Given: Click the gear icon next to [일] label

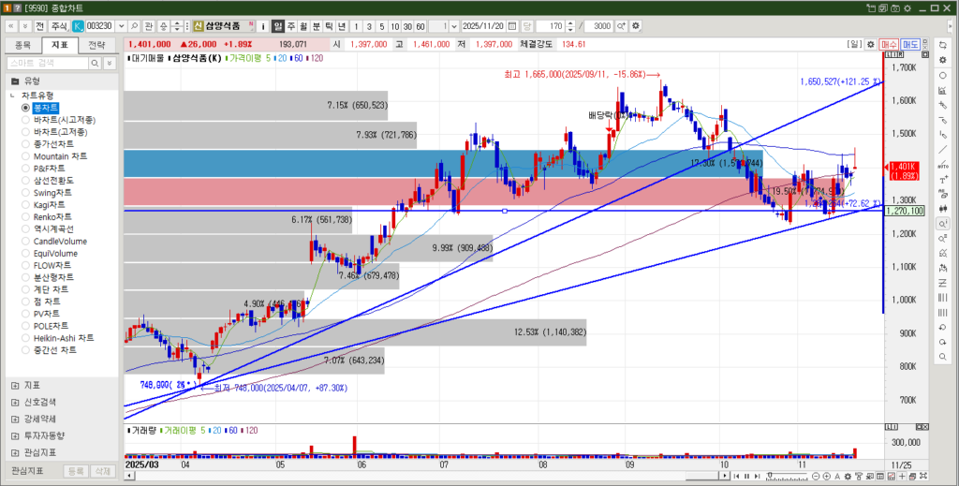Looking at the screenshot, I should 871,44.
